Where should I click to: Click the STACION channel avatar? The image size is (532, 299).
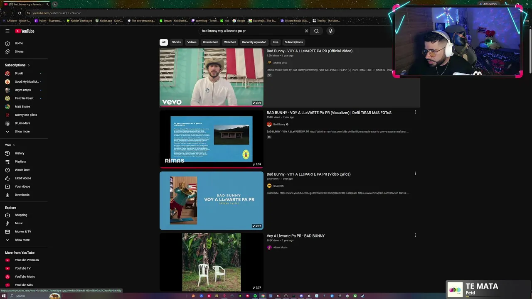pyautogui.click(x=269, y=186)
